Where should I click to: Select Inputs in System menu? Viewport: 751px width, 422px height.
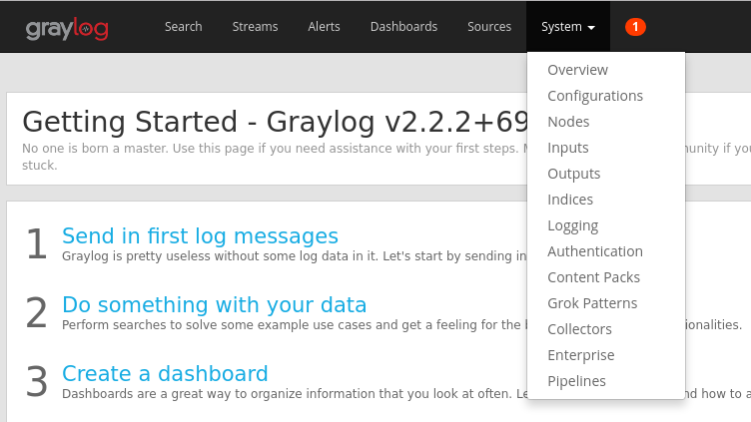568,148
